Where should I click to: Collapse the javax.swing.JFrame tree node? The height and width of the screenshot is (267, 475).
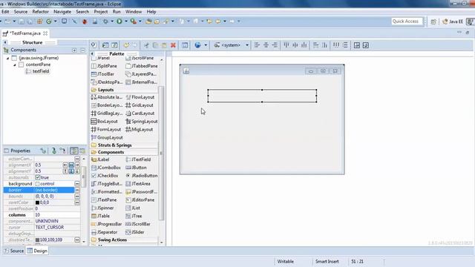click(8, 58)
